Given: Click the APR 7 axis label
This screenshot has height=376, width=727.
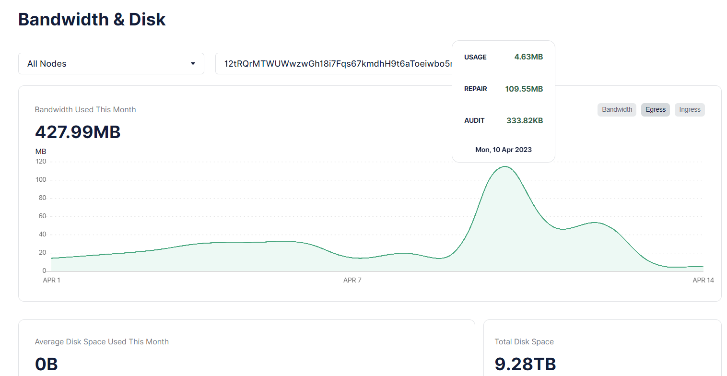Looking at the screenshot, I should (x=352, y=280).
